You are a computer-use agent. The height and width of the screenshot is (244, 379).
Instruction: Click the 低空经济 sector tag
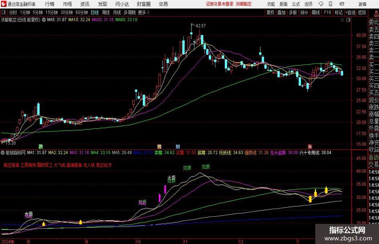pyautogui.click(x=104, y=165)
